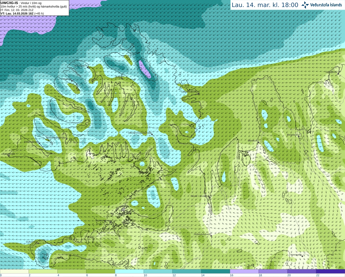345x277 pixels.
Task: Select the Blönduós station label
Action: [253, 141]
